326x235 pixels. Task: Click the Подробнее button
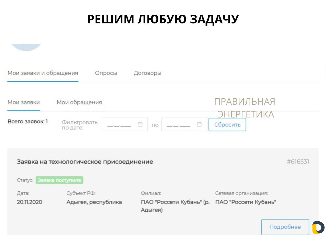tap(285, 227)
